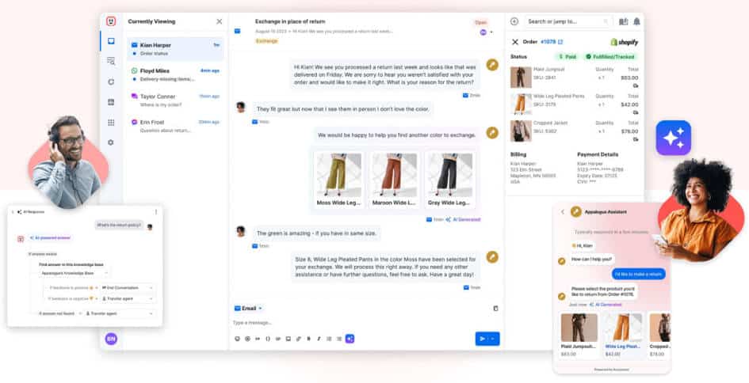Click the BN user avatar in the sidebar
Image resolution: width=749 pixels, height=383 pixels.
111,339
